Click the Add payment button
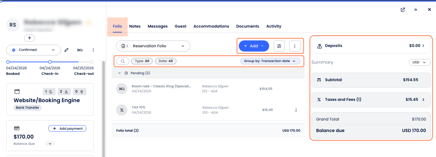436x157 pixels. 67,128
